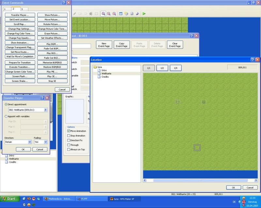Viewport: 261px width, 208px height.
Task: Choose Appoint with variables radio option
Action: (6, 116)
